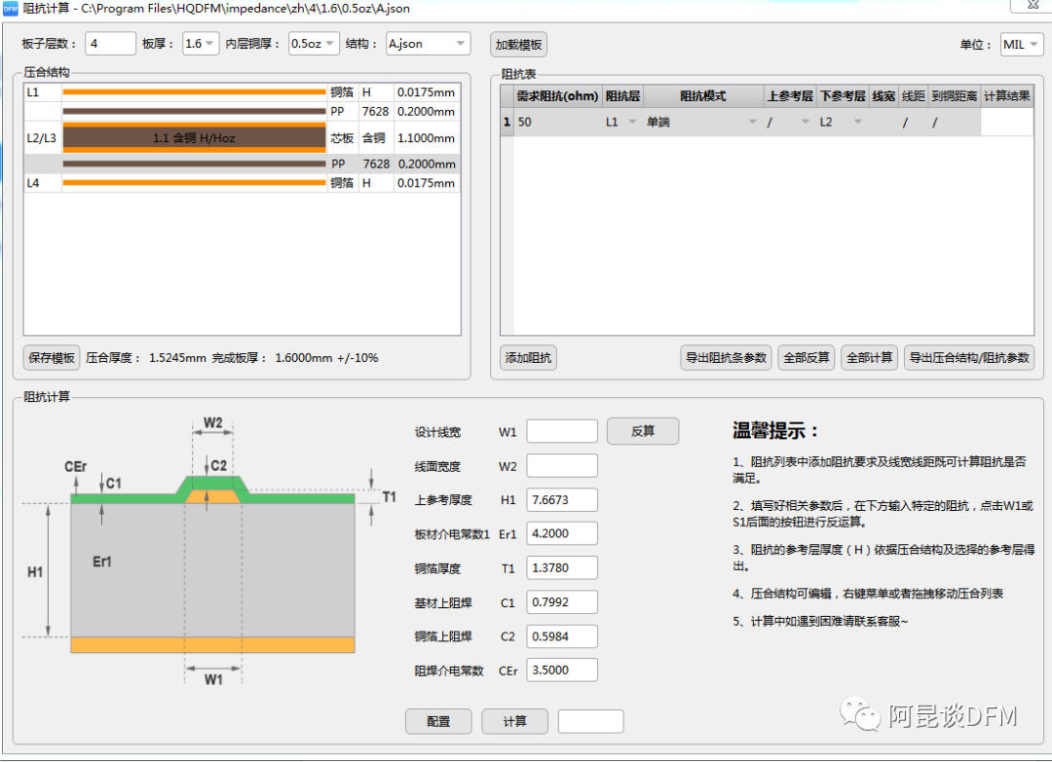The image size is (1052, 762).
Task: Click 反算 next to W1 design width
Action: (x=643, y=431)
